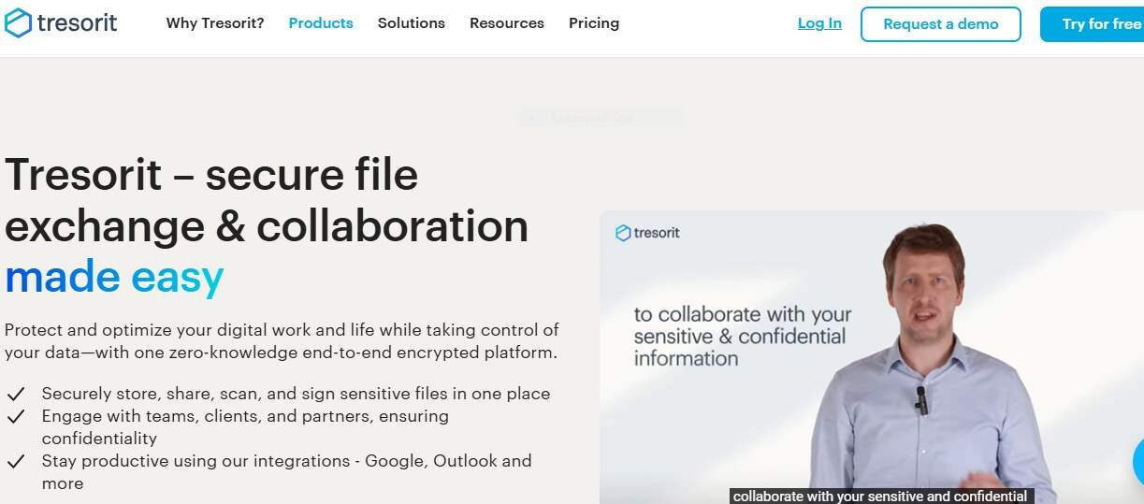Viewport: 1144px width, 504px height.
Task: Click the checkmark beside 'Stay productive'
Action: click(x=15, y=461)
